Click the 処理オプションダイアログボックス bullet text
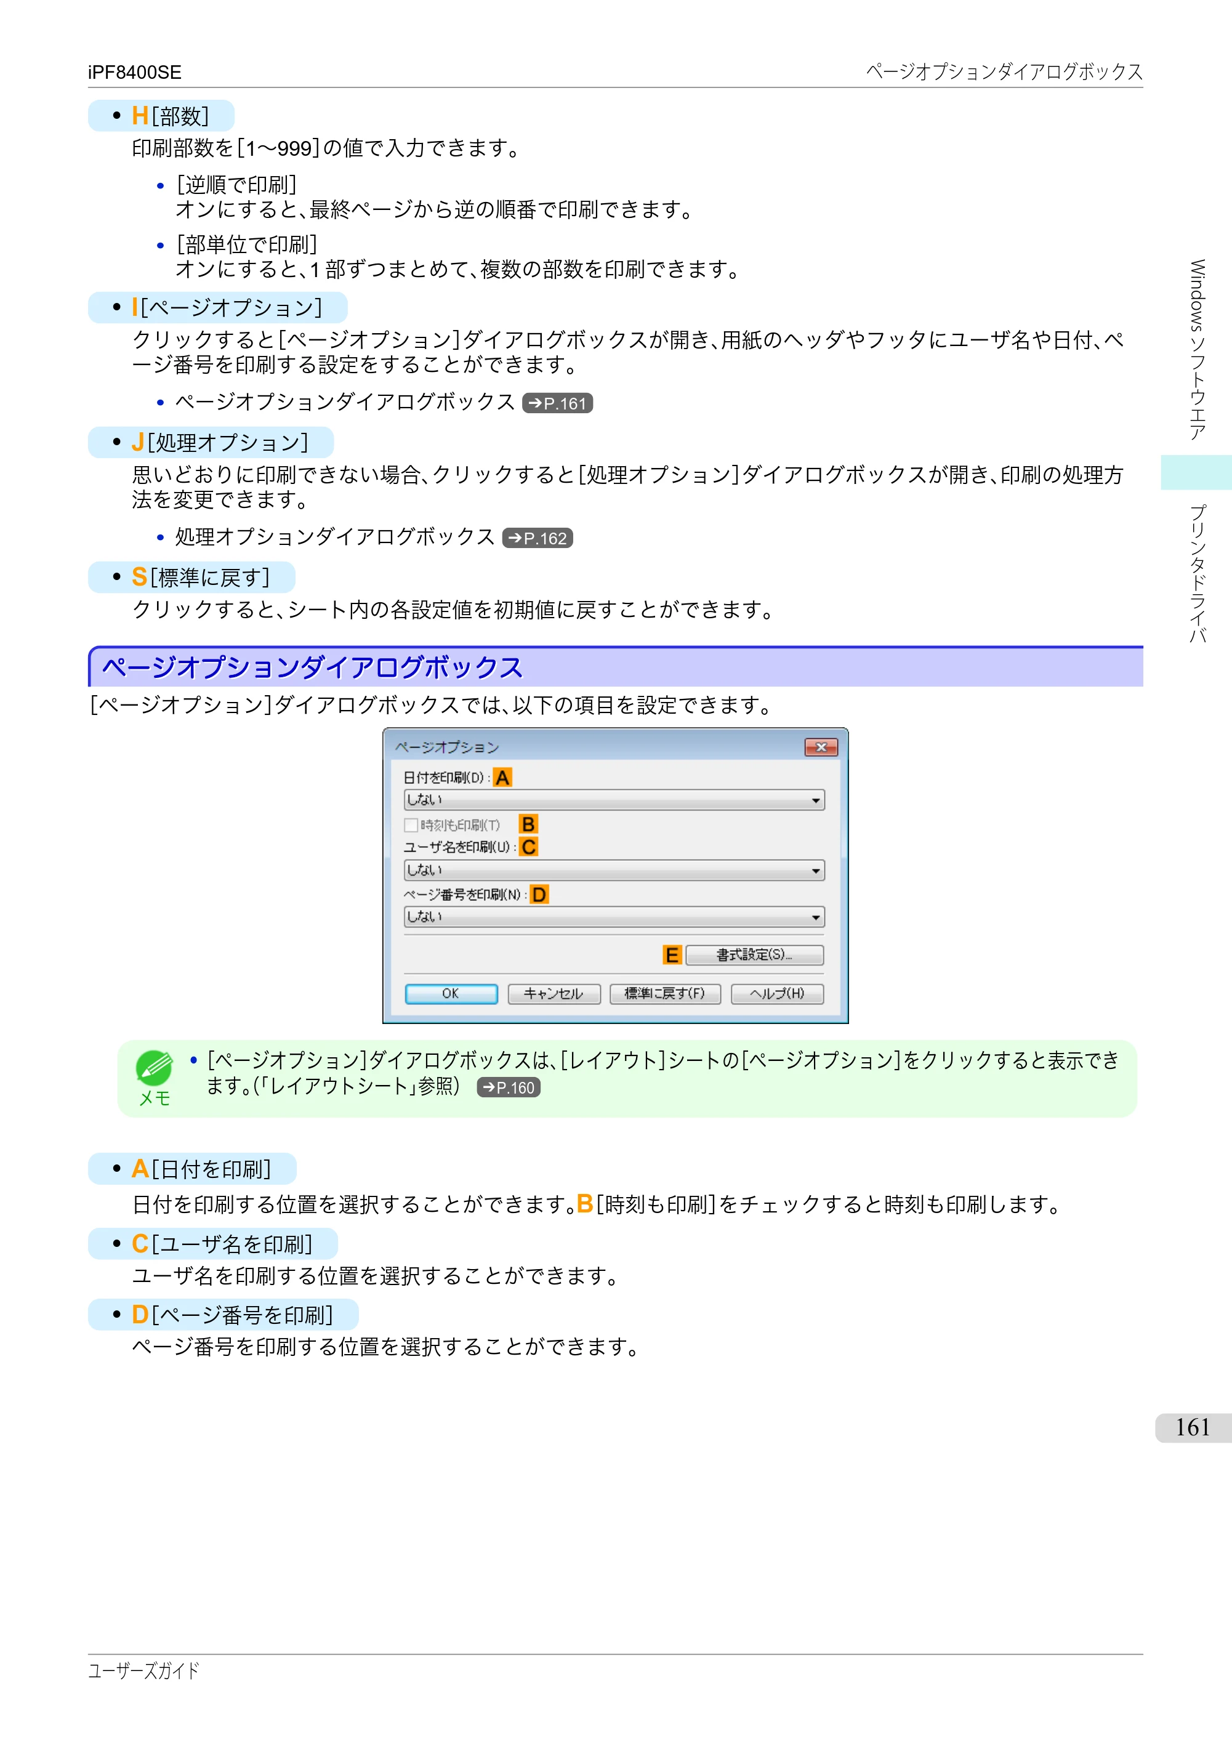The height and width of the screenshot is (1742, 1232). point(336,537)
